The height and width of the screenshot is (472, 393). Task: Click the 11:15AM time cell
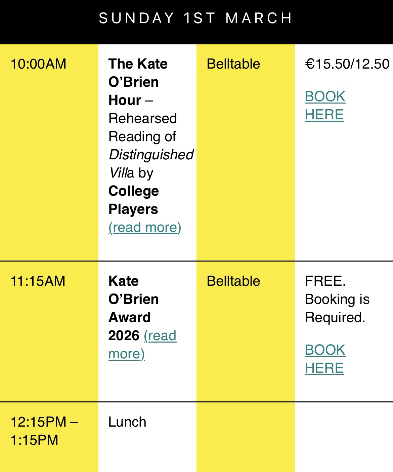click(x=38, y=281)
